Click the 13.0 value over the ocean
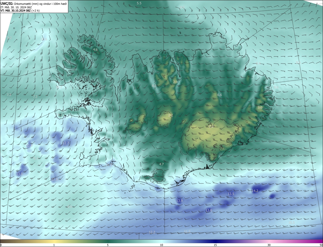 click(19, 174)
